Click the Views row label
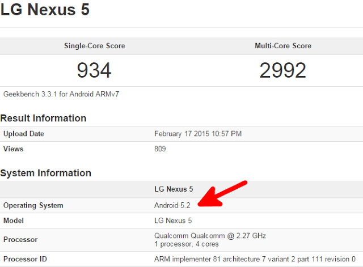This screenshot has width=363, height=267. point(13,149)
